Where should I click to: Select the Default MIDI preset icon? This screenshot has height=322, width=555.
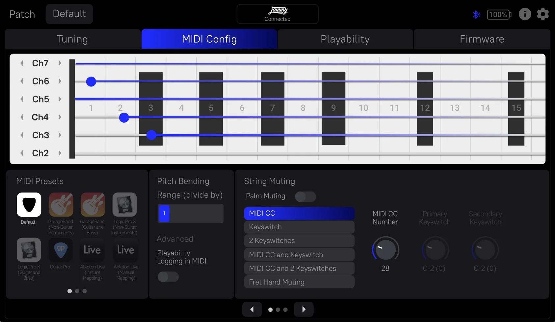coord(29,205)
